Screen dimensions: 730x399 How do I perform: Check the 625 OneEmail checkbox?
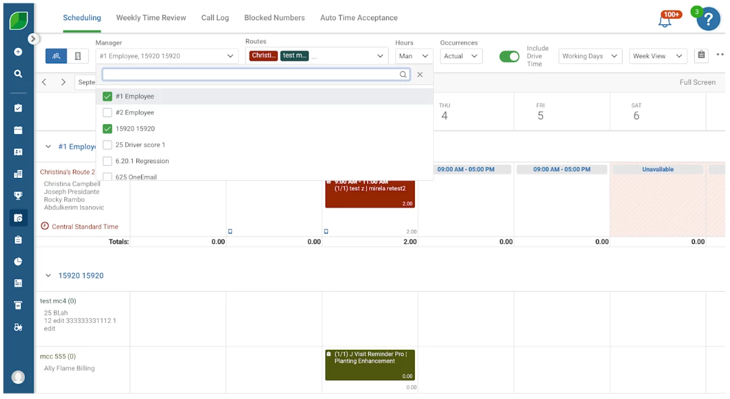pos(107,177)
